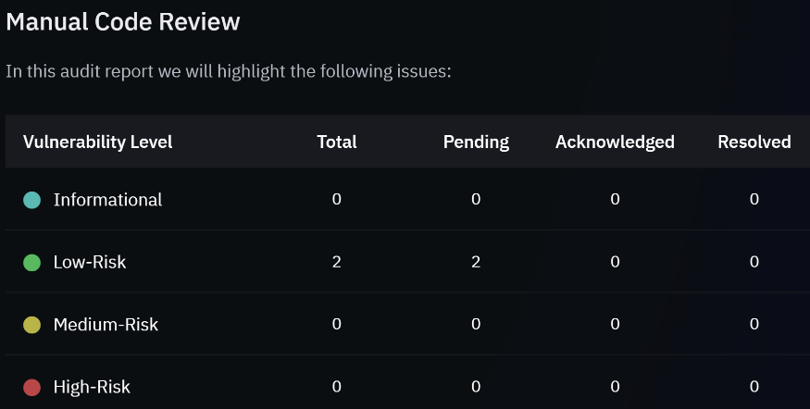Image resolution: width=810 pixels, height=409 pixels.
Task: Select the Resolved column header
Action: (x=754, y=142)
